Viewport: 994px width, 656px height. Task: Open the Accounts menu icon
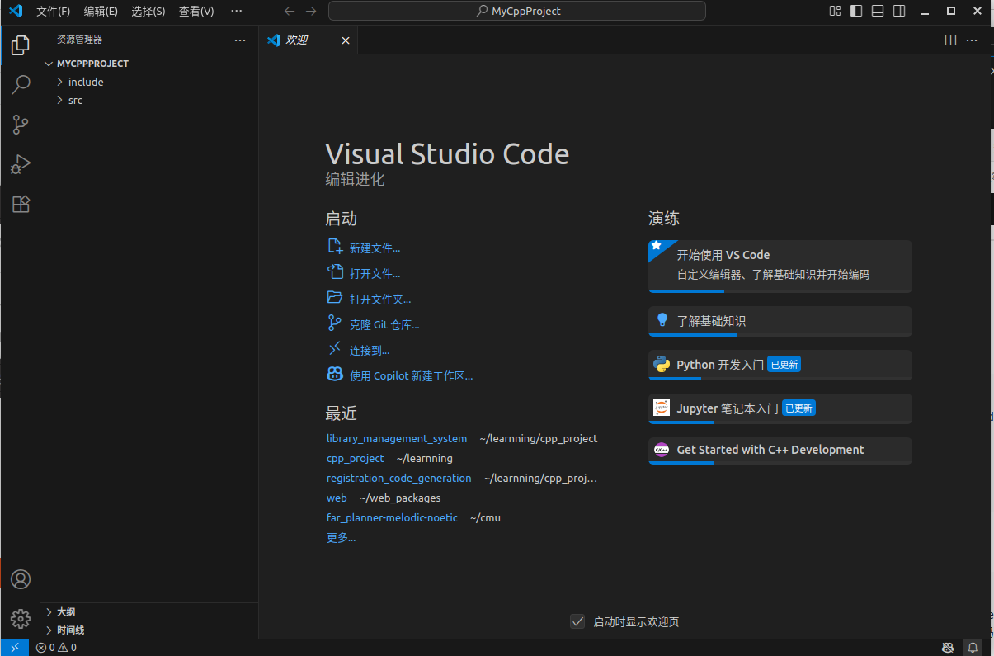pyautogui.click(x=21, y=579)
